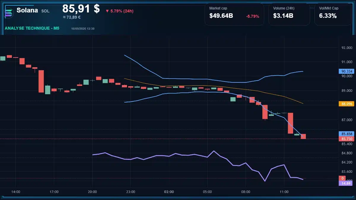
Task: Click the 14.69 purple indicator value tag
Action: click(x=346, y=183)
